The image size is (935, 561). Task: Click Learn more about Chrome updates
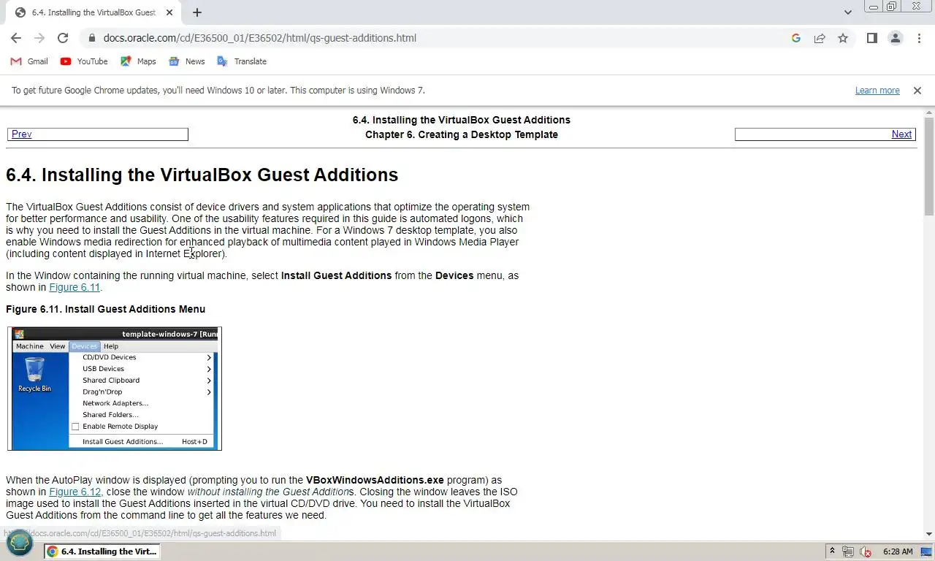pos(877,91)
